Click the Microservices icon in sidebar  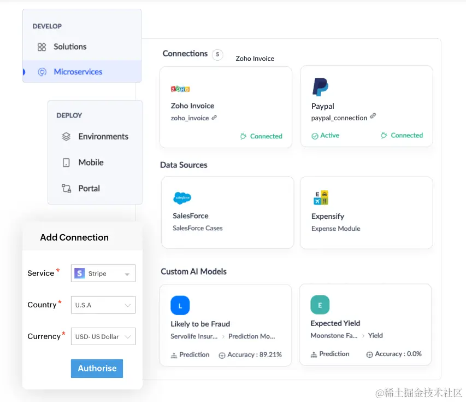coord(42,72)
